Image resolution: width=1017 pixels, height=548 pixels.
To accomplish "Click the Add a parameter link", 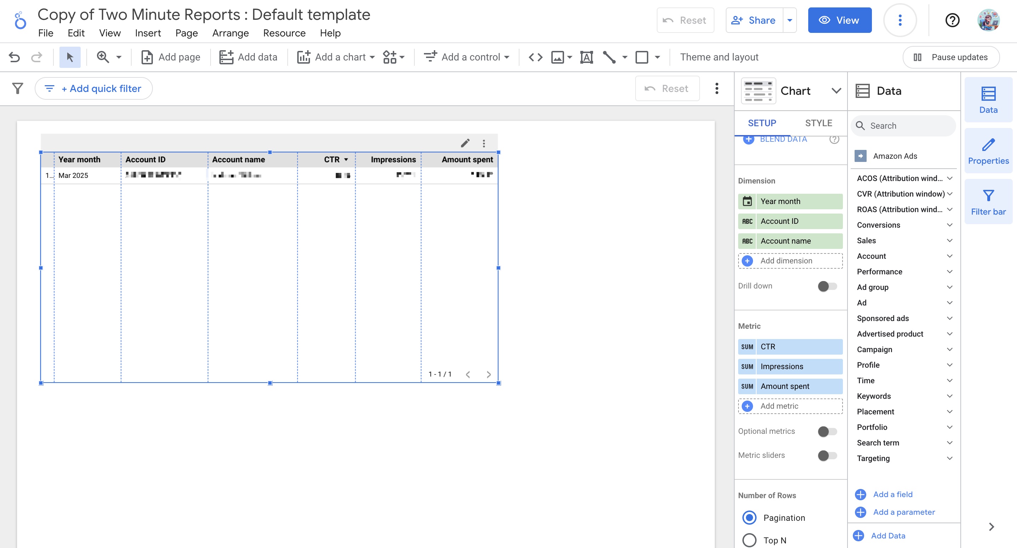I will 904,512.
